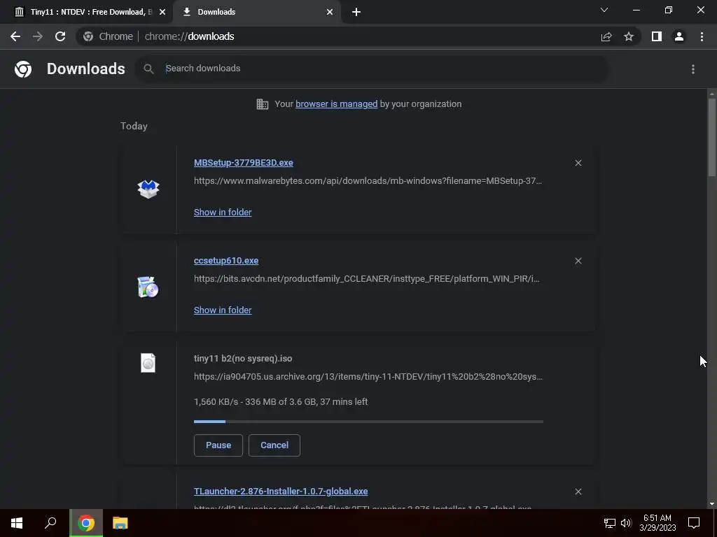This screenshot has height=537, width=717.
Task: Bookmark this page with star icon
Action: [x=629, y=36]
